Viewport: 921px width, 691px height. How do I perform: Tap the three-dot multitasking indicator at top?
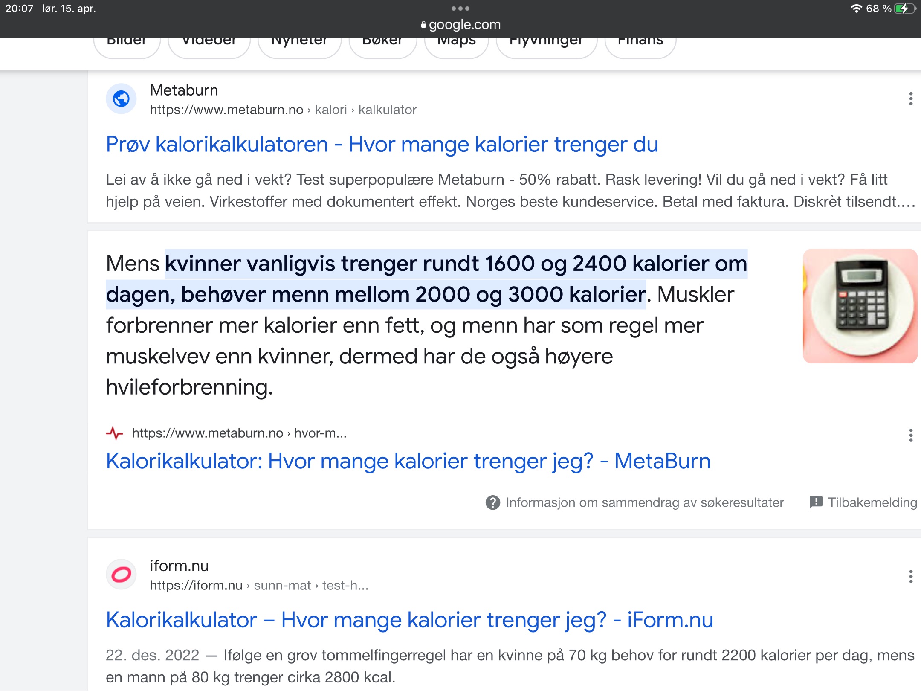pyautogui.click(x=460, y=9)
